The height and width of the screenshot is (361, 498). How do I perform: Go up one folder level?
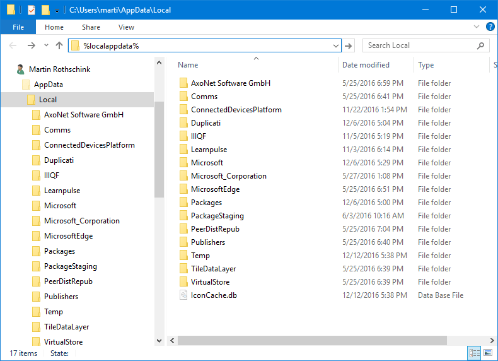click(x=59, y=45)
